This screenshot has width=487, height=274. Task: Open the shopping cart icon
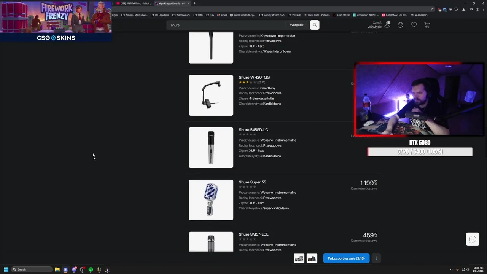point(427,25)
